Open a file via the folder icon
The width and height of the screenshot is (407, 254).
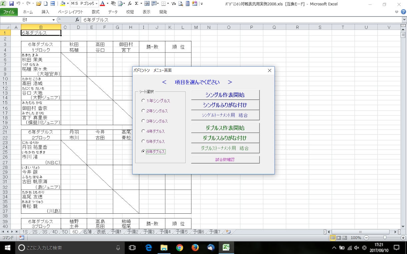pyautogui.click(x=39, y=4)
